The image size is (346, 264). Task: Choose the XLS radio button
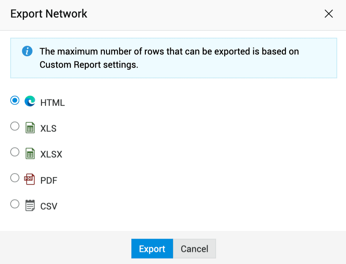15,126
